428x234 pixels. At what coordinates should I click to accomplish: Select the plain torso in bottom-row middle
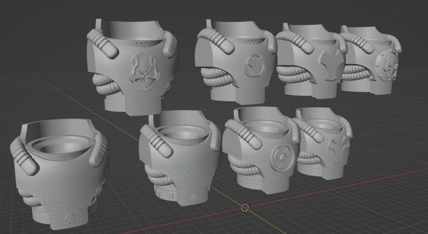[180, 158]
